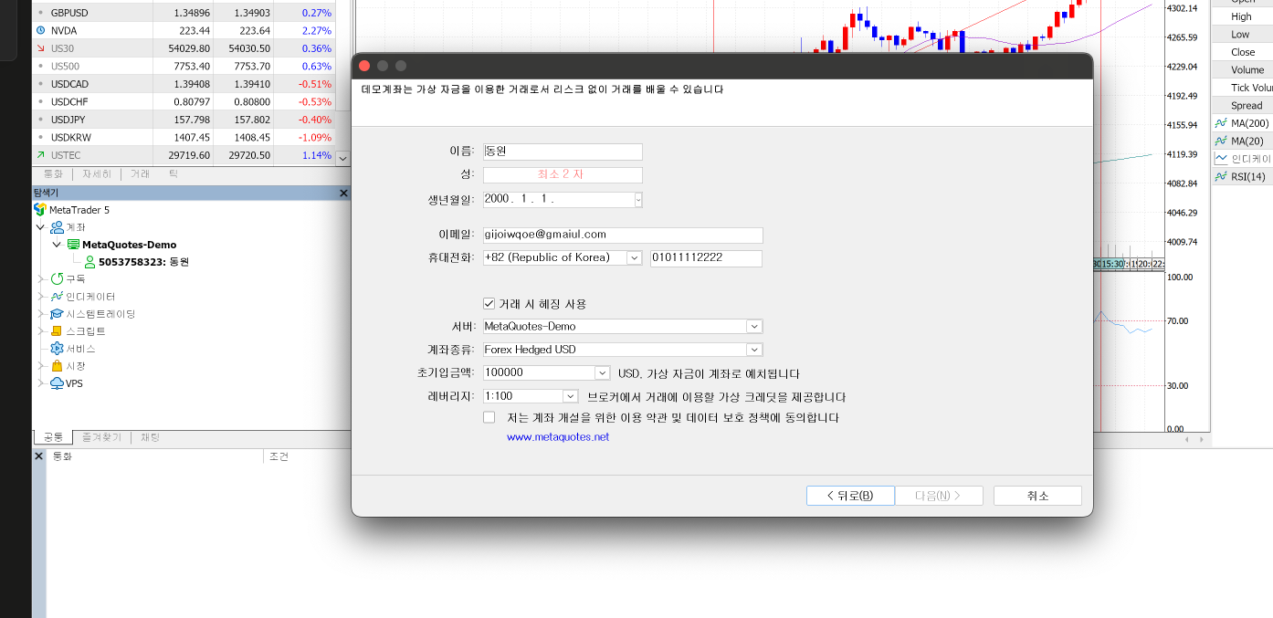Select the 즐겨찾기 tab in navigator

(x=101, y=437)
